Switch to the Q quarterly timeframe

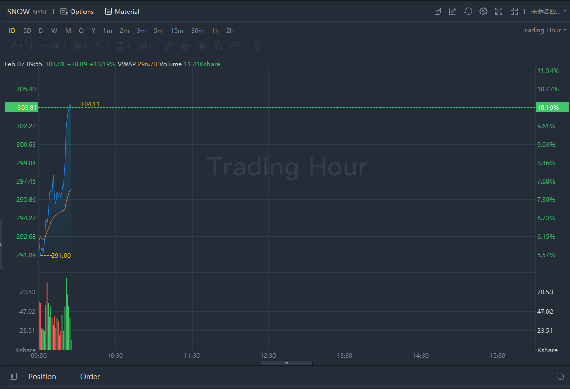click(x=81, y=31)
